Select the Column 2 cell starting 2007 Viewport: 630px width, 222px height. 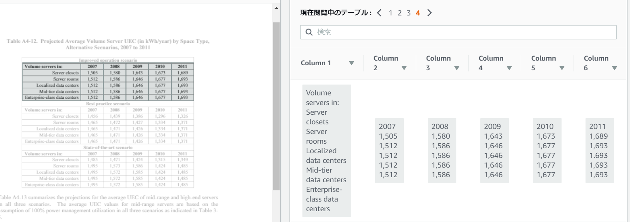[389, 151]
